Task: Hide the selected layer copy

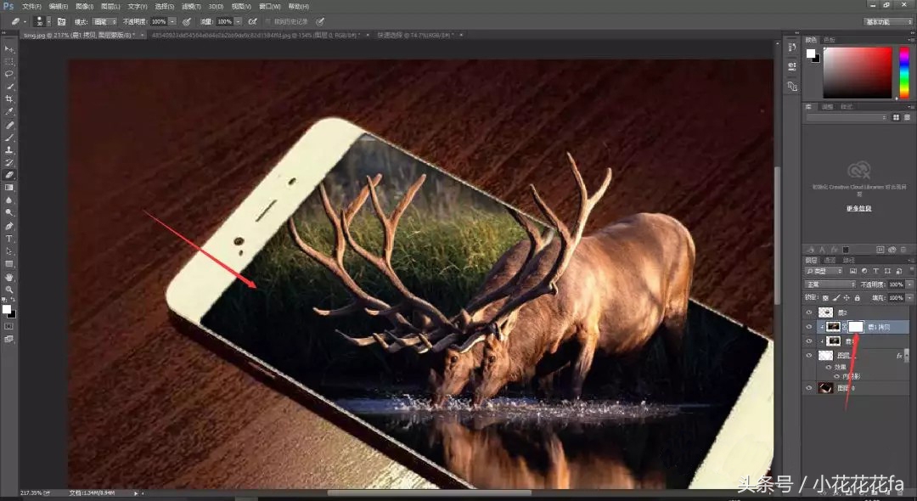Action: (x=807, y=326)
